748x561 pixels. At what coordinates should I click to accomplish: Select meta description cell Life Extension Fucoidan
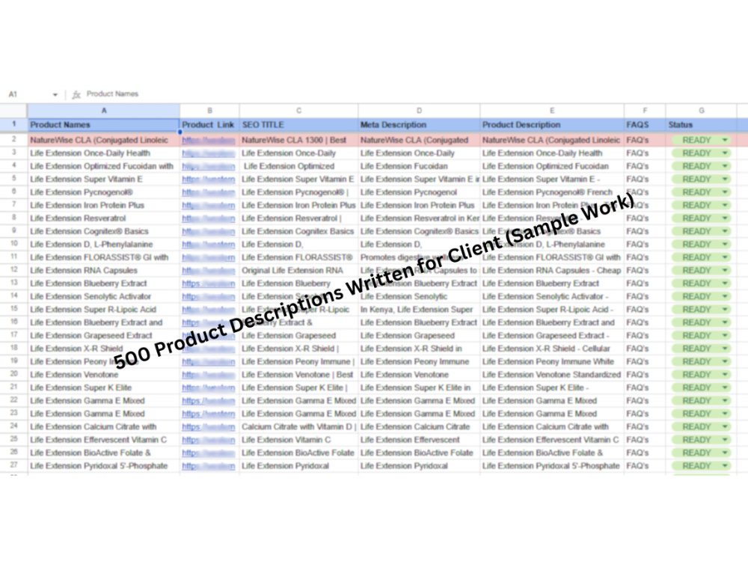(419, 166)
